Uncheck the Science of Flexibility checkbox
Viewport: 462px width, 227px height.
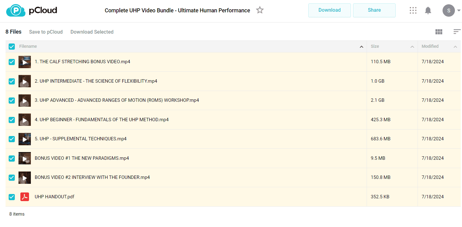click(12, 81)
